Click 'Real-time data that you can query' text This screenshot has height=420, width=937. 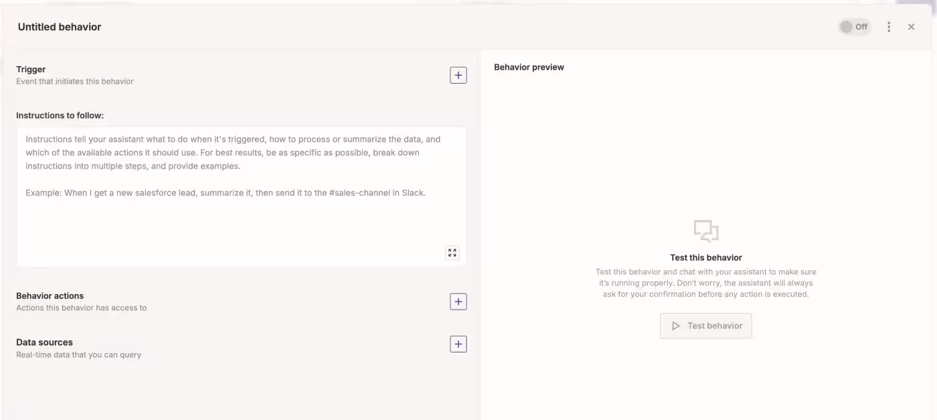coord(79,355)
